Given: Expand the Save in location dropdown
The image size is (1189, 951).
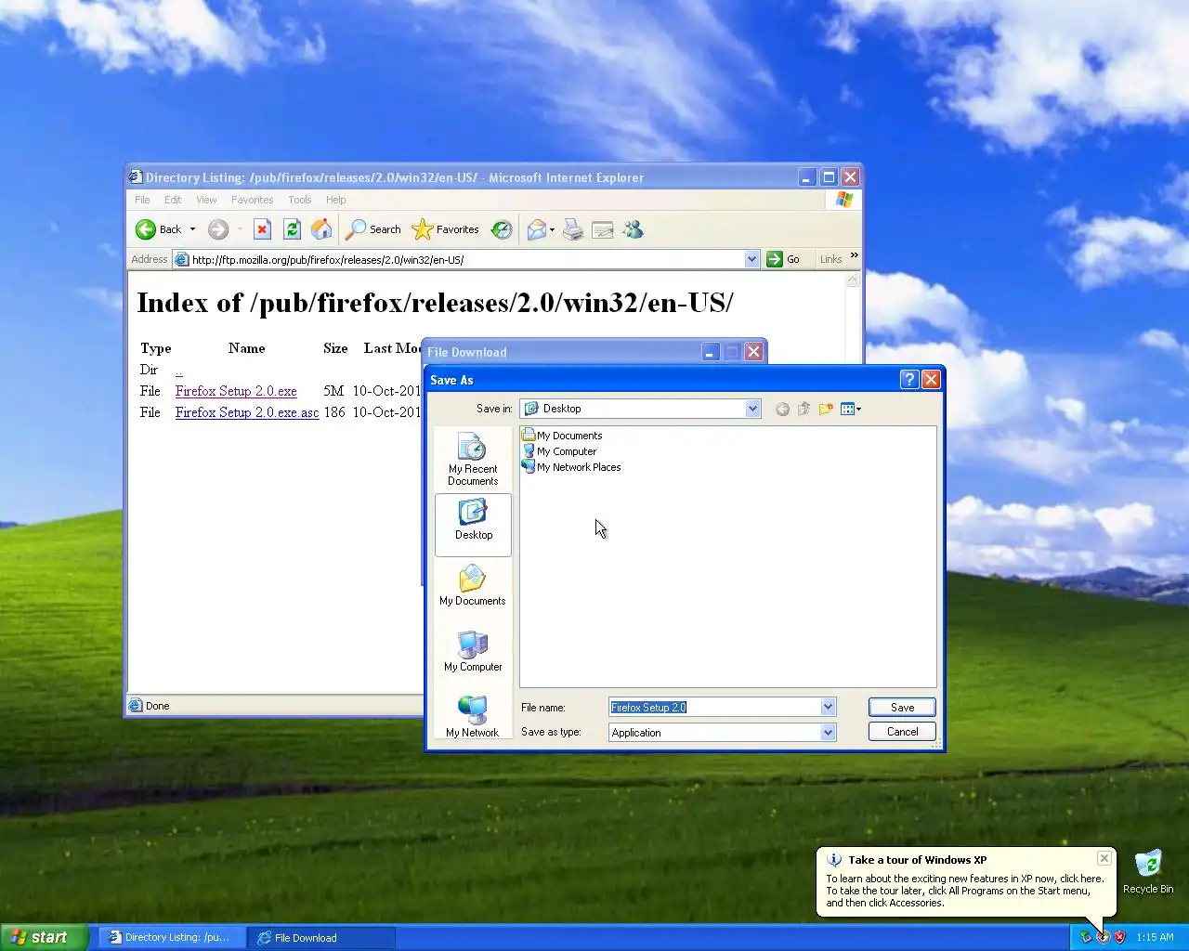Looking at the screenshot, I should [752, 409].
